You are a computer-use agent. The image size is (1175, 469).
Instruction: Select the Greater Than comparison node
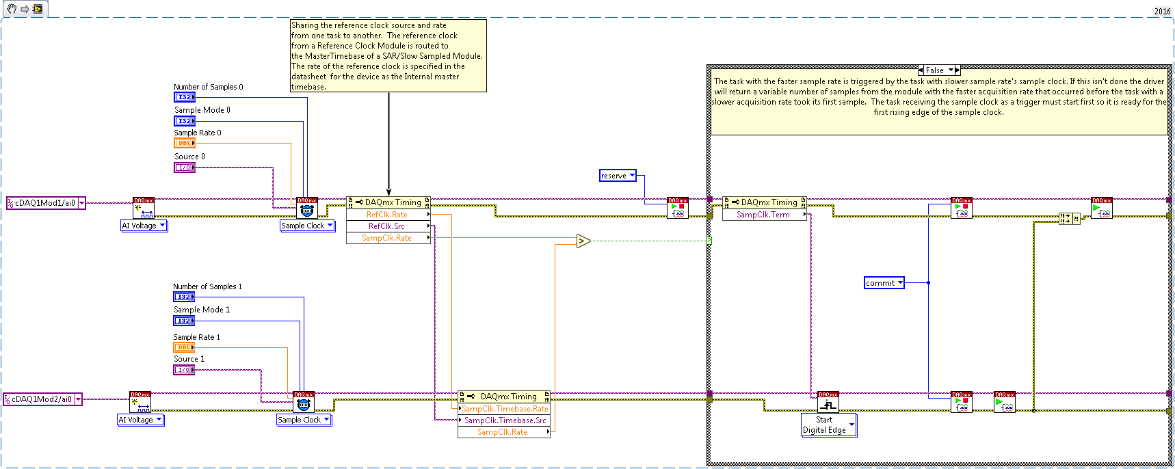pyautogui.click(x=583, y=241)
